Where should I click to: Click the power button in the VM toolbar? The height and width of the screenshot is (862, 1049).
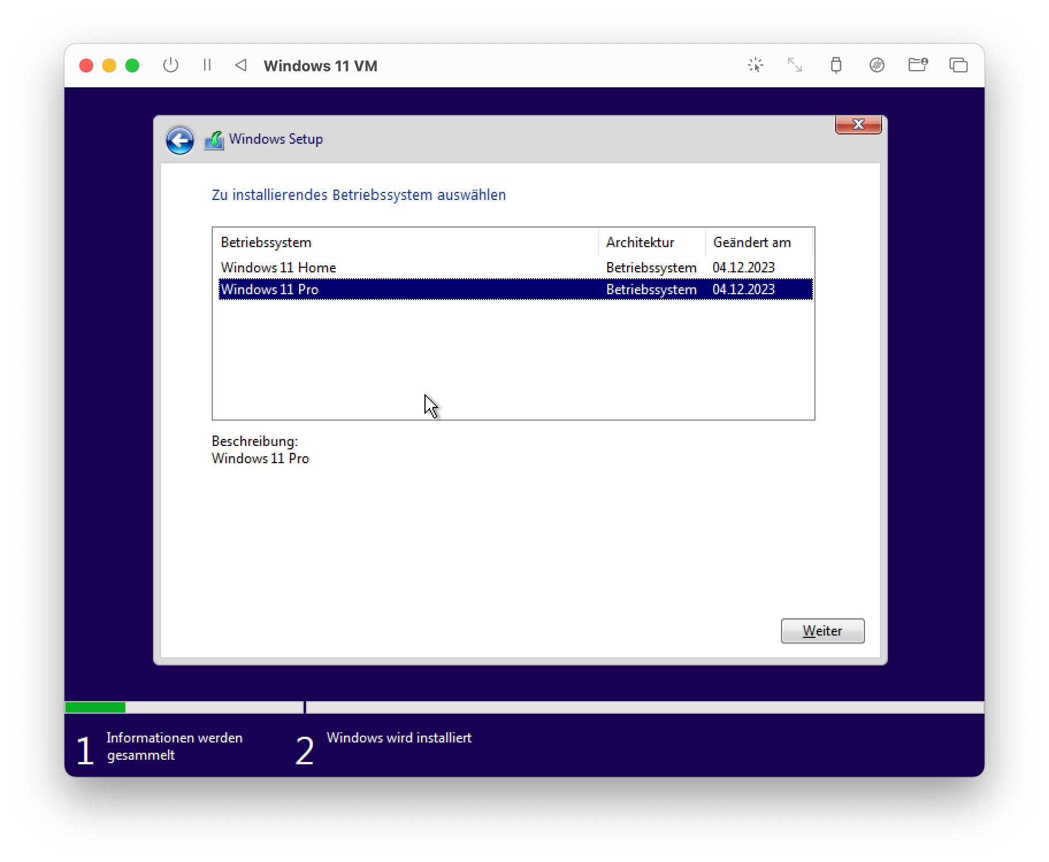pyautogui.click(x=171, y=66)
